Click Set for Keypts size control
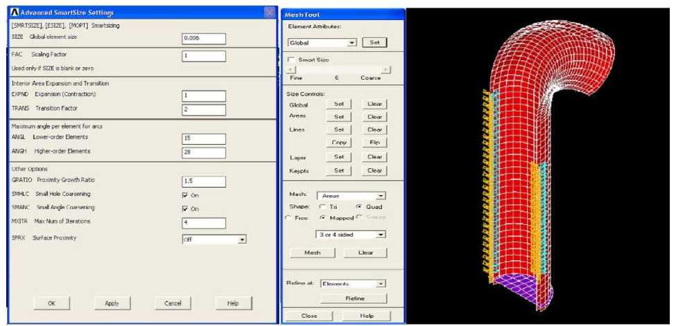 (339, 170)
